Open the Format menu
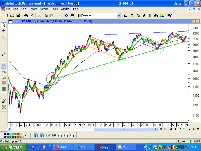The image size is (201, 151). point(44,9)
